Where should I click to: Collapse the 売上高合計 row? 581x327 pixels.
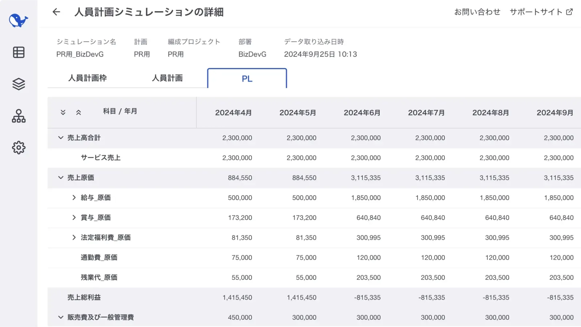[61, 138]
